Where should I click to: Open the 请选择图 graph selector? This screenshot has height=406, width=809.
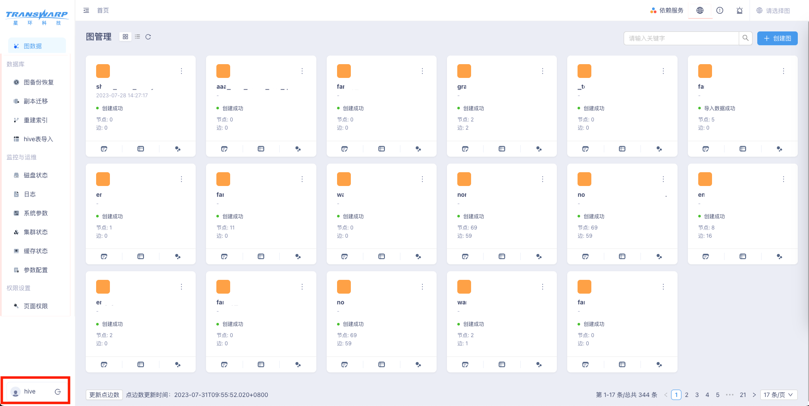774,11
